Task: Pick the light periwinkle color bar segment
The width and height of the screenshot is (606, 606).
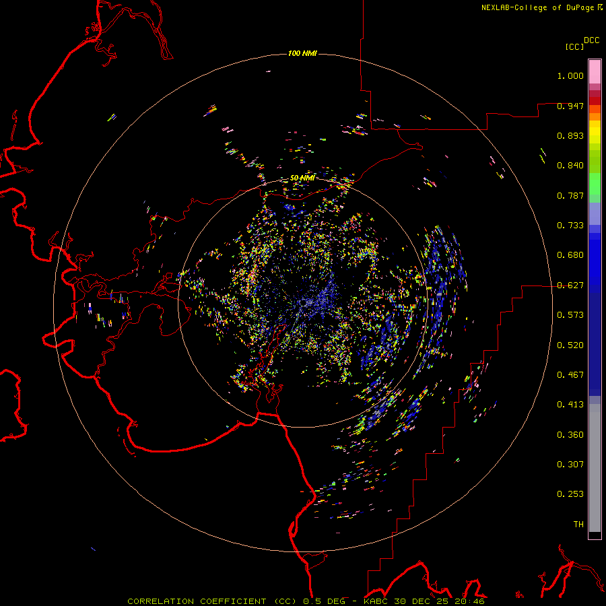Action: point(595,213)
